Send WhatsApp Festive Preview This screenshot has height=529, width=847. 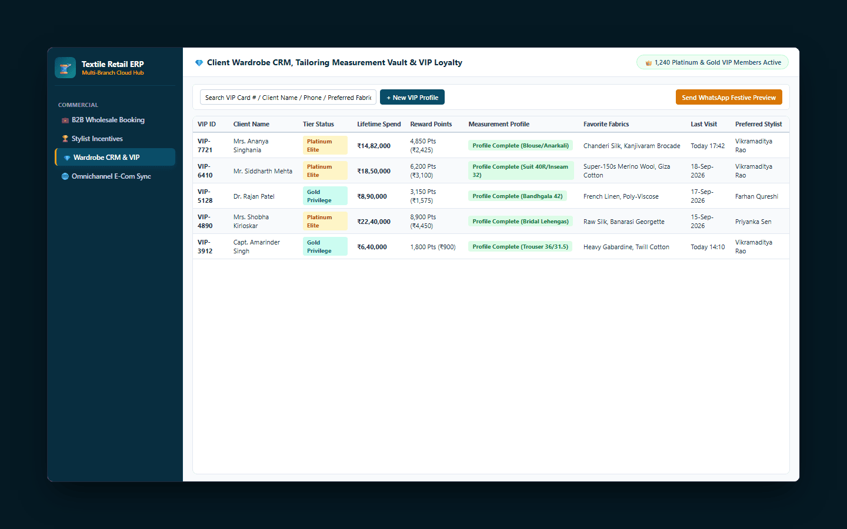click(729, 98)
